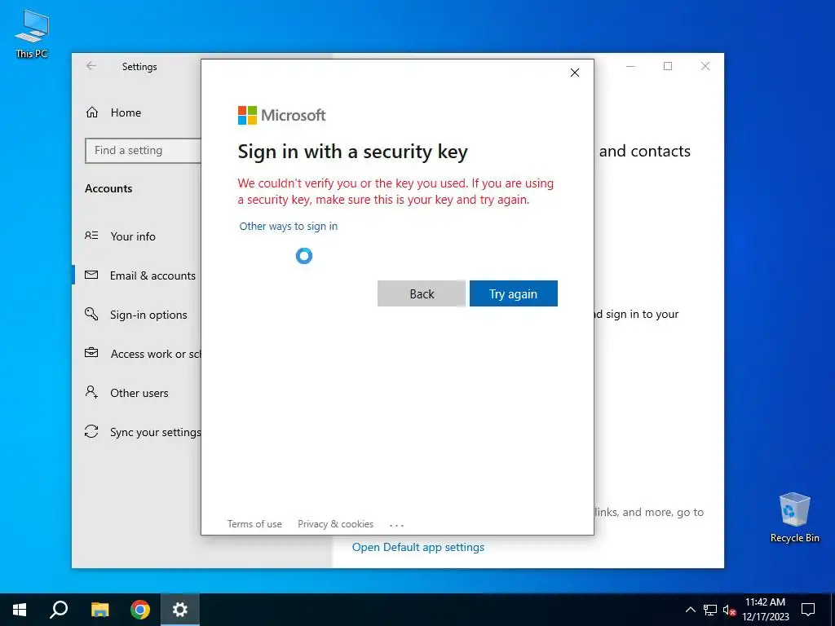Image resolution: width=835 pixels, height=626 pixels.
Task: Open the taskbar clock and date
Action: point(765,610)
